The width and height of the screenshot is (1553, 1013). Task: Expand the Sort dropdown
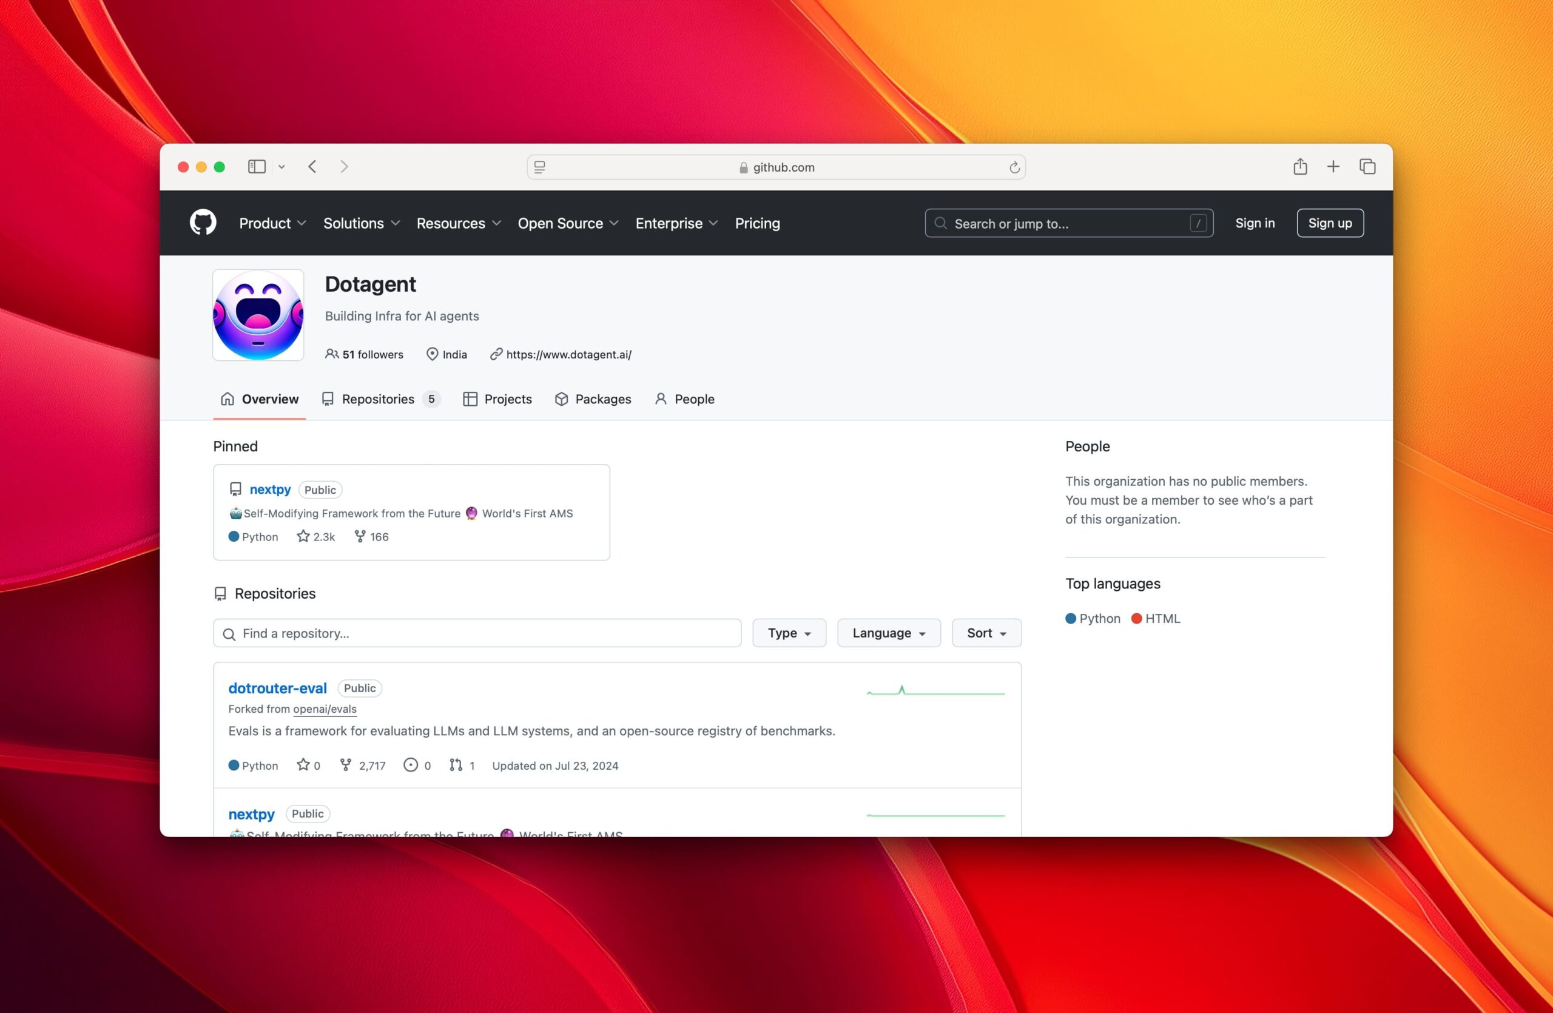pos(986,633)
